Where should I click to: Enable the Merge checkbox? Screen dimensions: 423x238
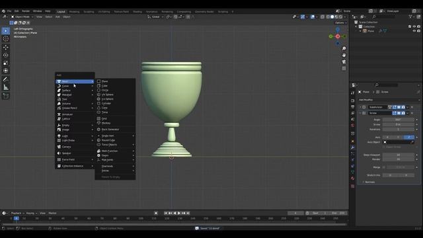pos(384,167)
